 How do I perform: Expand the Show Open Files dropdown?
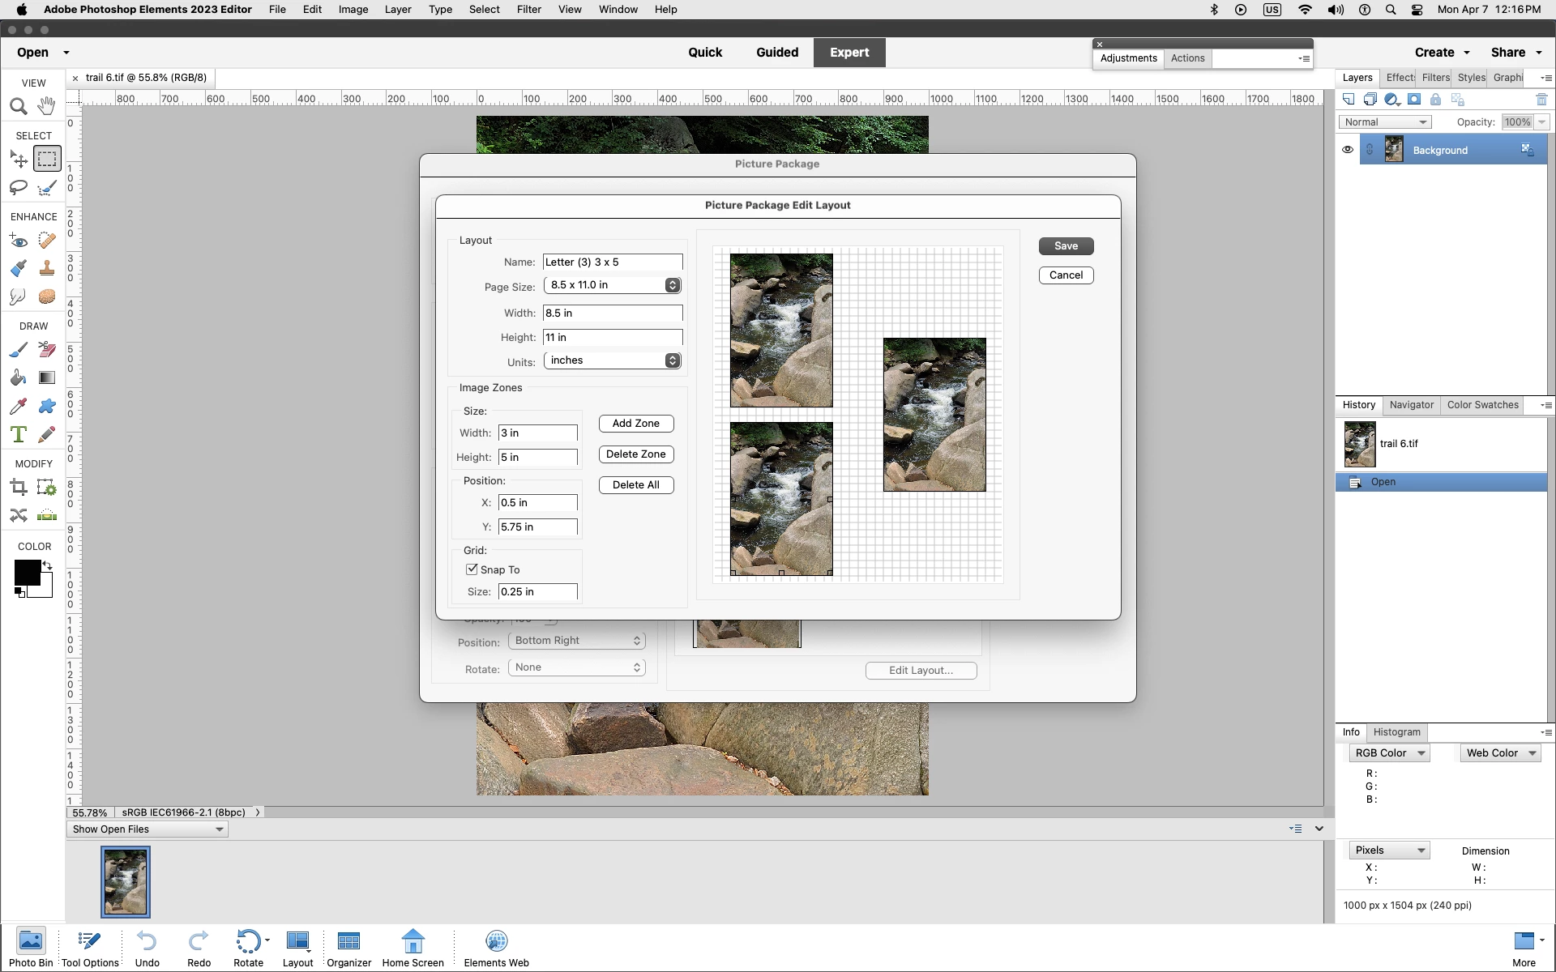click(x=146, y=829)
